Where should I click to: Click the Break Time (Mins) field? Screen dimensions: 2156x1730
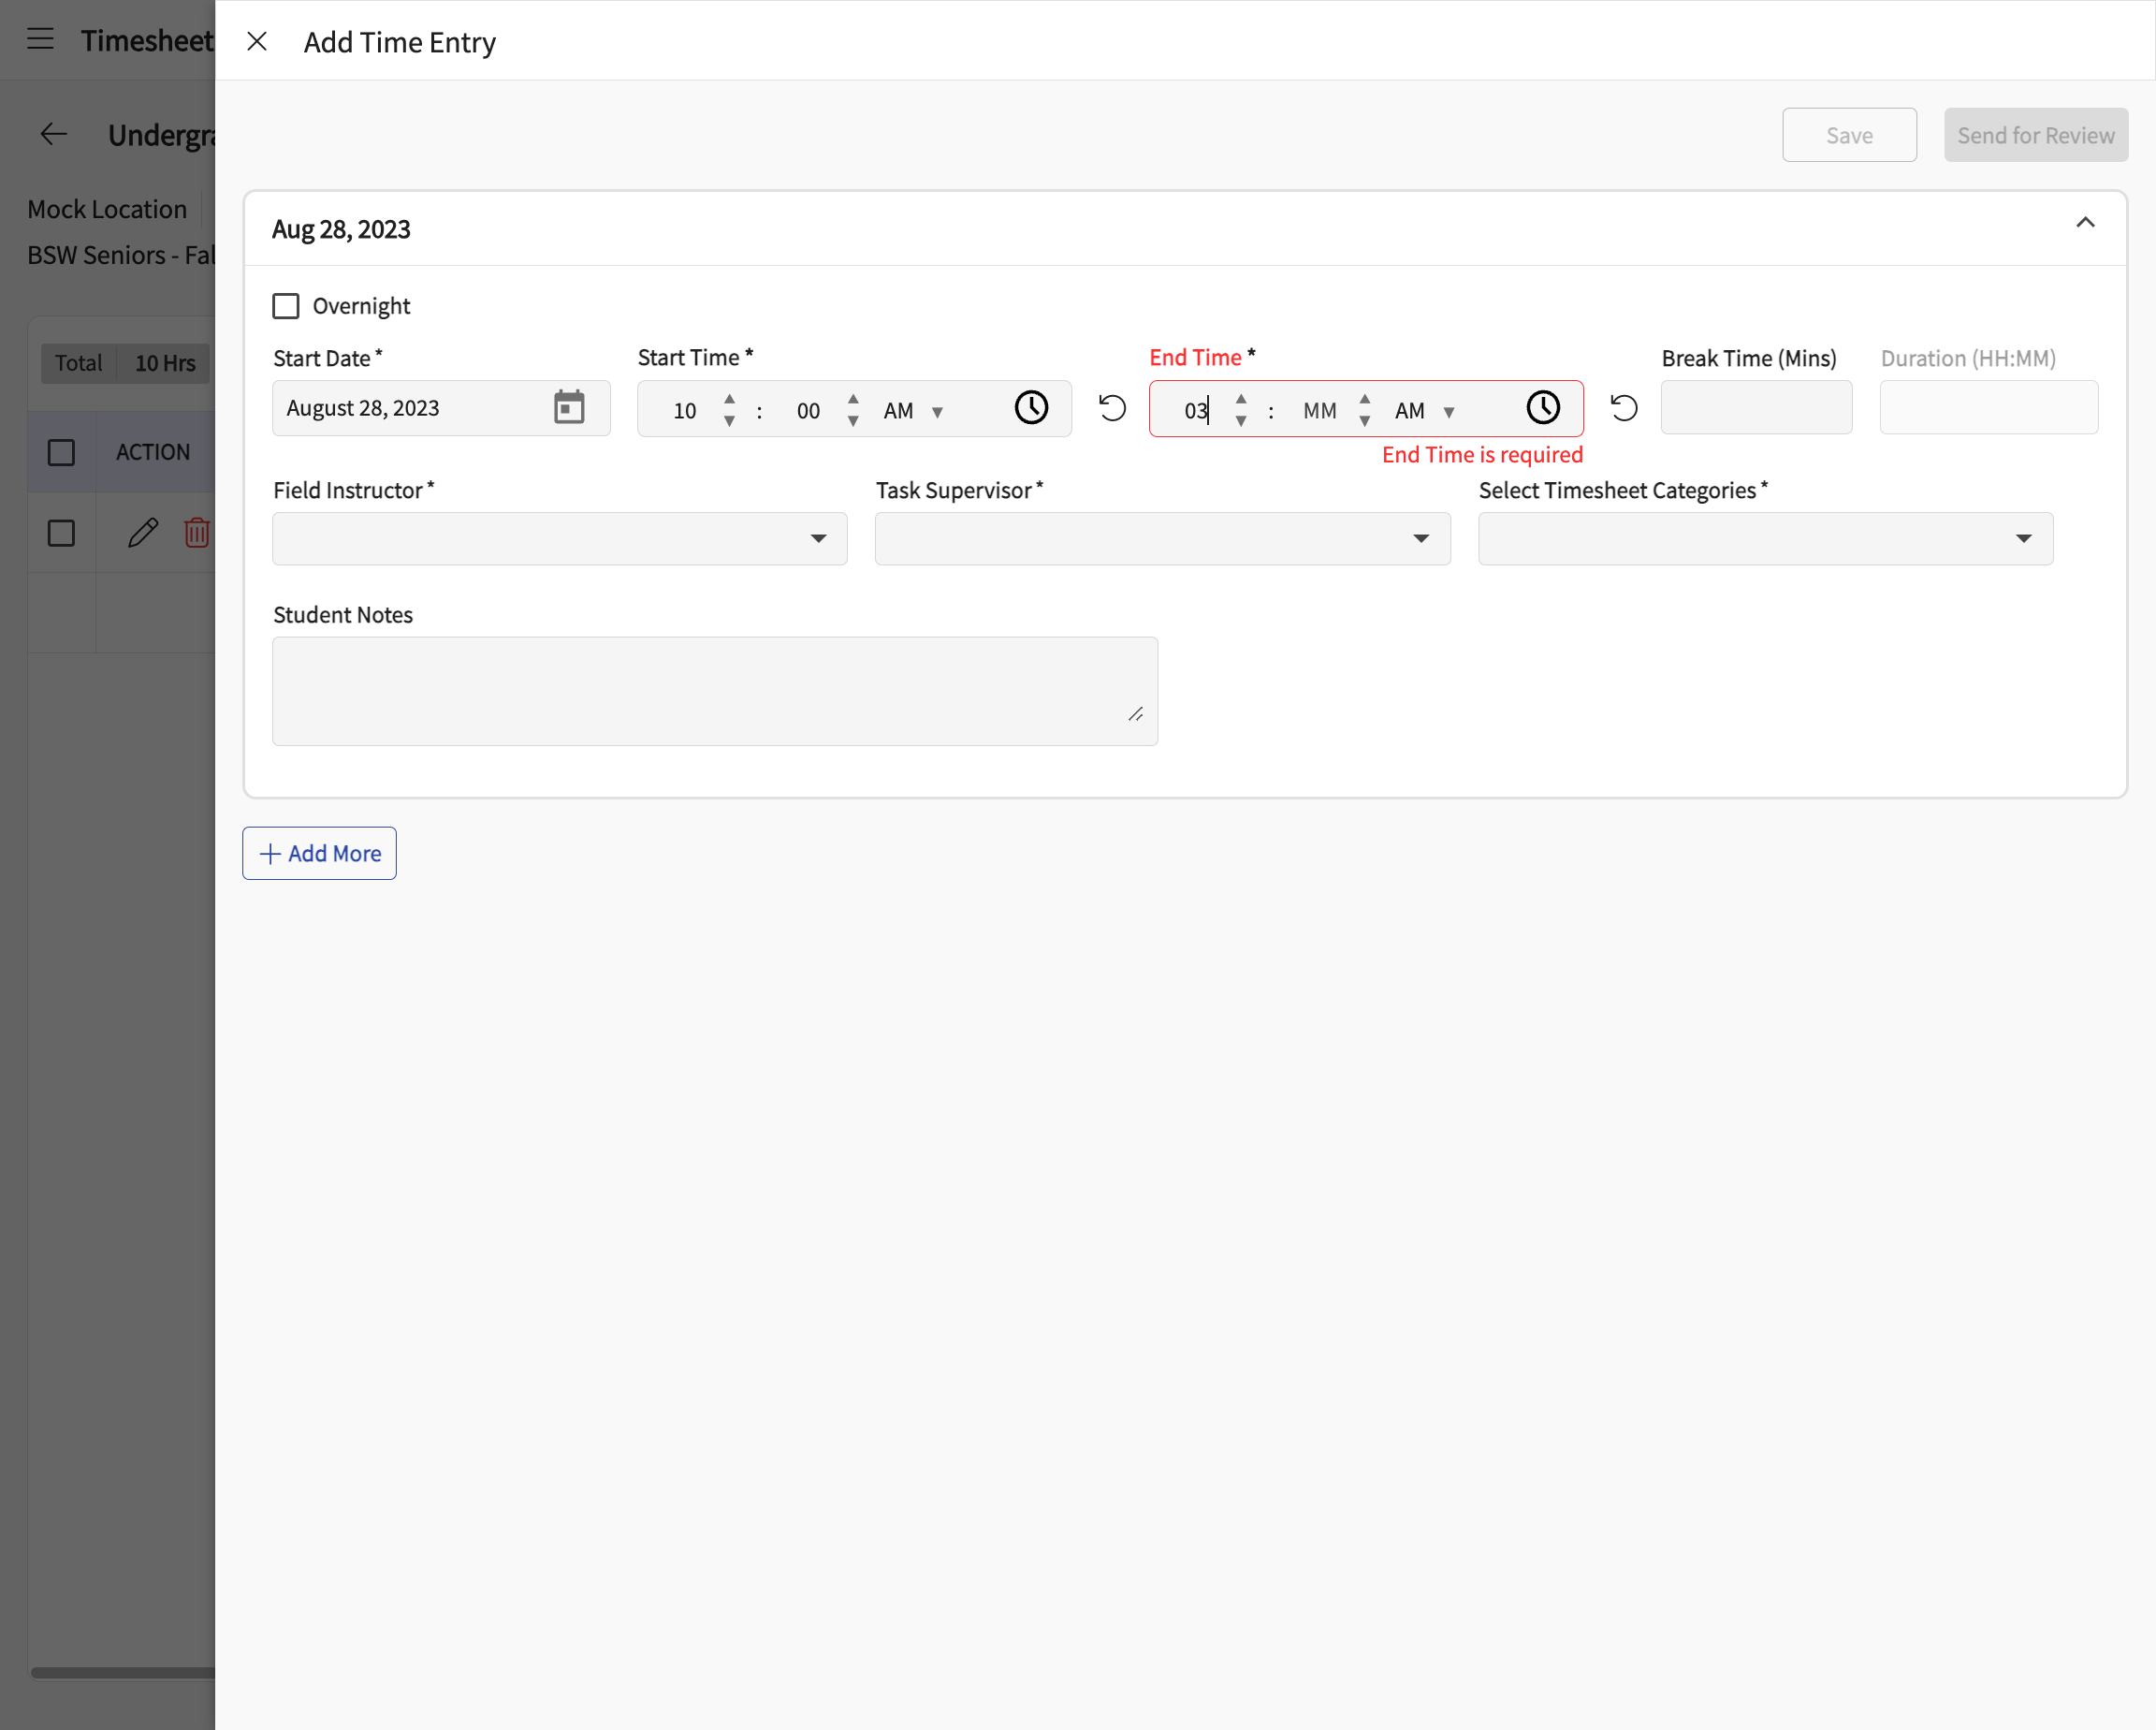(1757, 407)
